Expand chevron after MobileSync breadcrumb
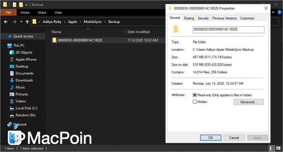283x152 pixels. pyautogui.click(x=105, y=22)
